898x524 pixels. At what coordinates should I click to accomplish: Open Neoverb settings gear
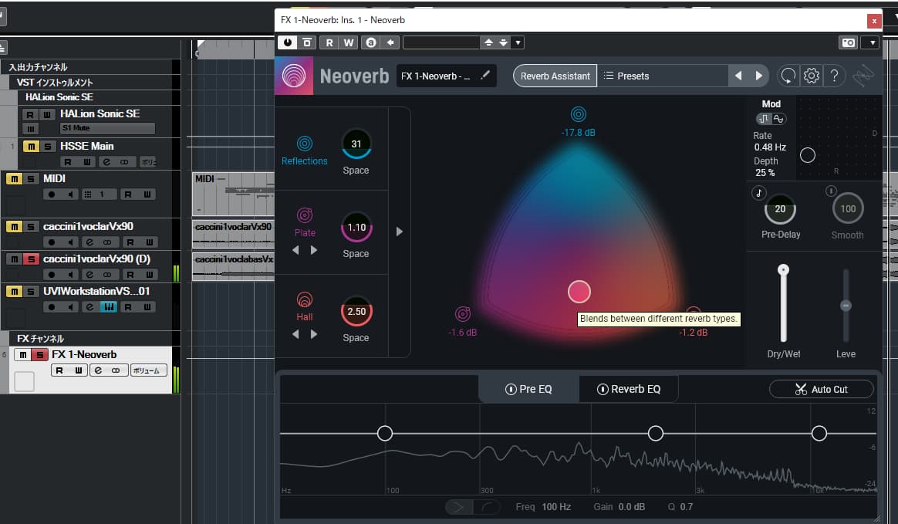pyautogui.click(x=811, y=76)
